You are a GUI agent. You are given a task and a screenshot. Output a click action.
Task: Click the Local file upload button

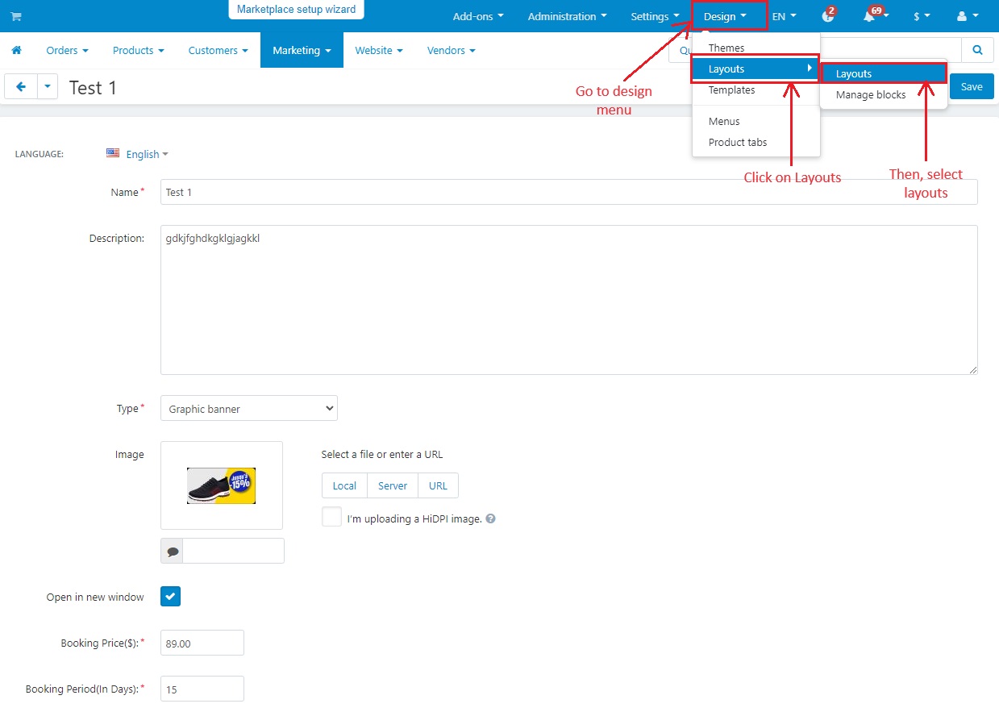(344, 485)
